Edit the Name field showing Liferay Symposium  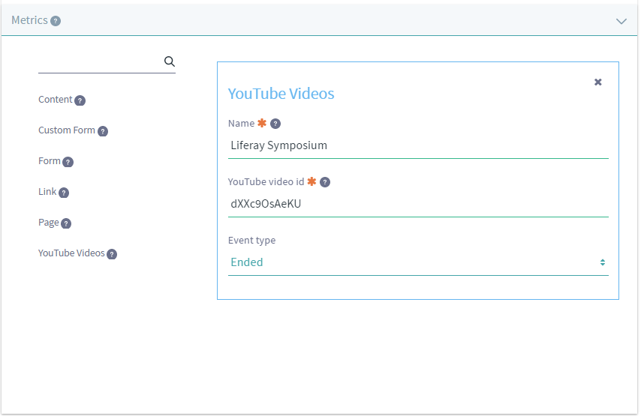click(x=418, y=145)
